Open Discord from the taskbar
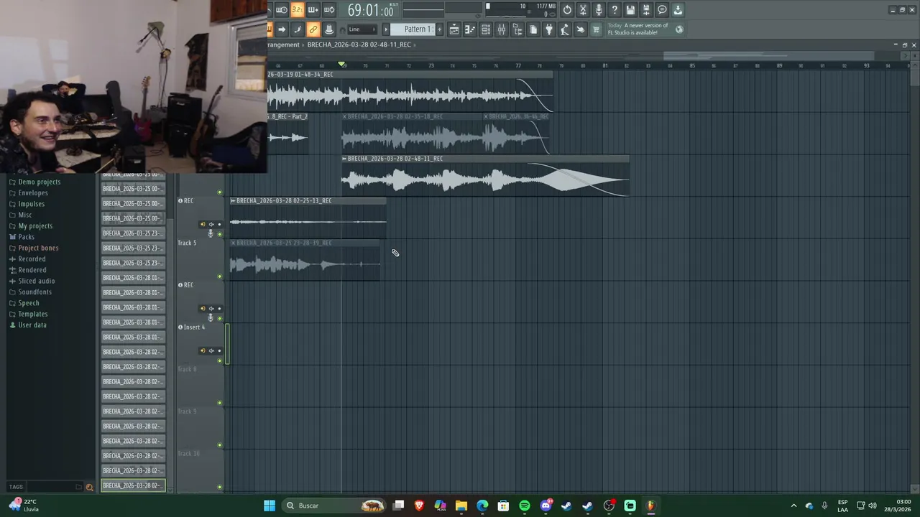 (x=546, y=506)
